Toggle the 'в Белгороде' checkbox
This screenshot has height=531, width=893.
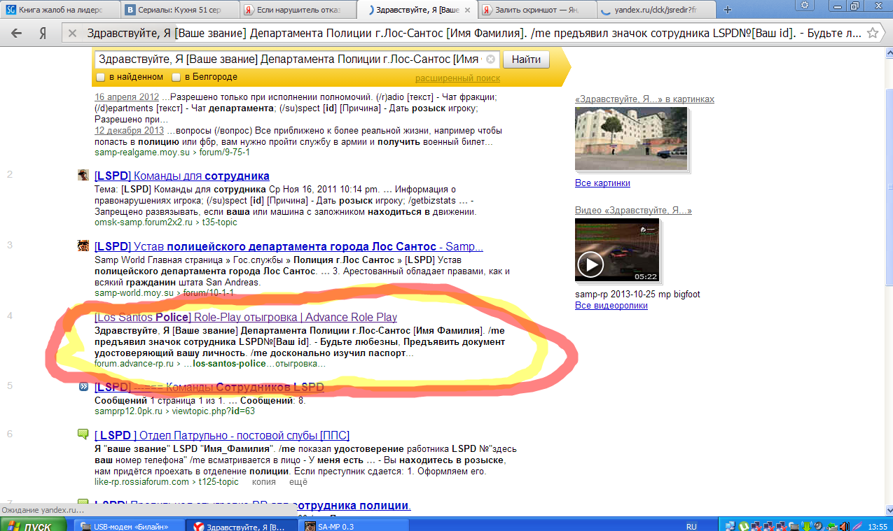(176, 77)
